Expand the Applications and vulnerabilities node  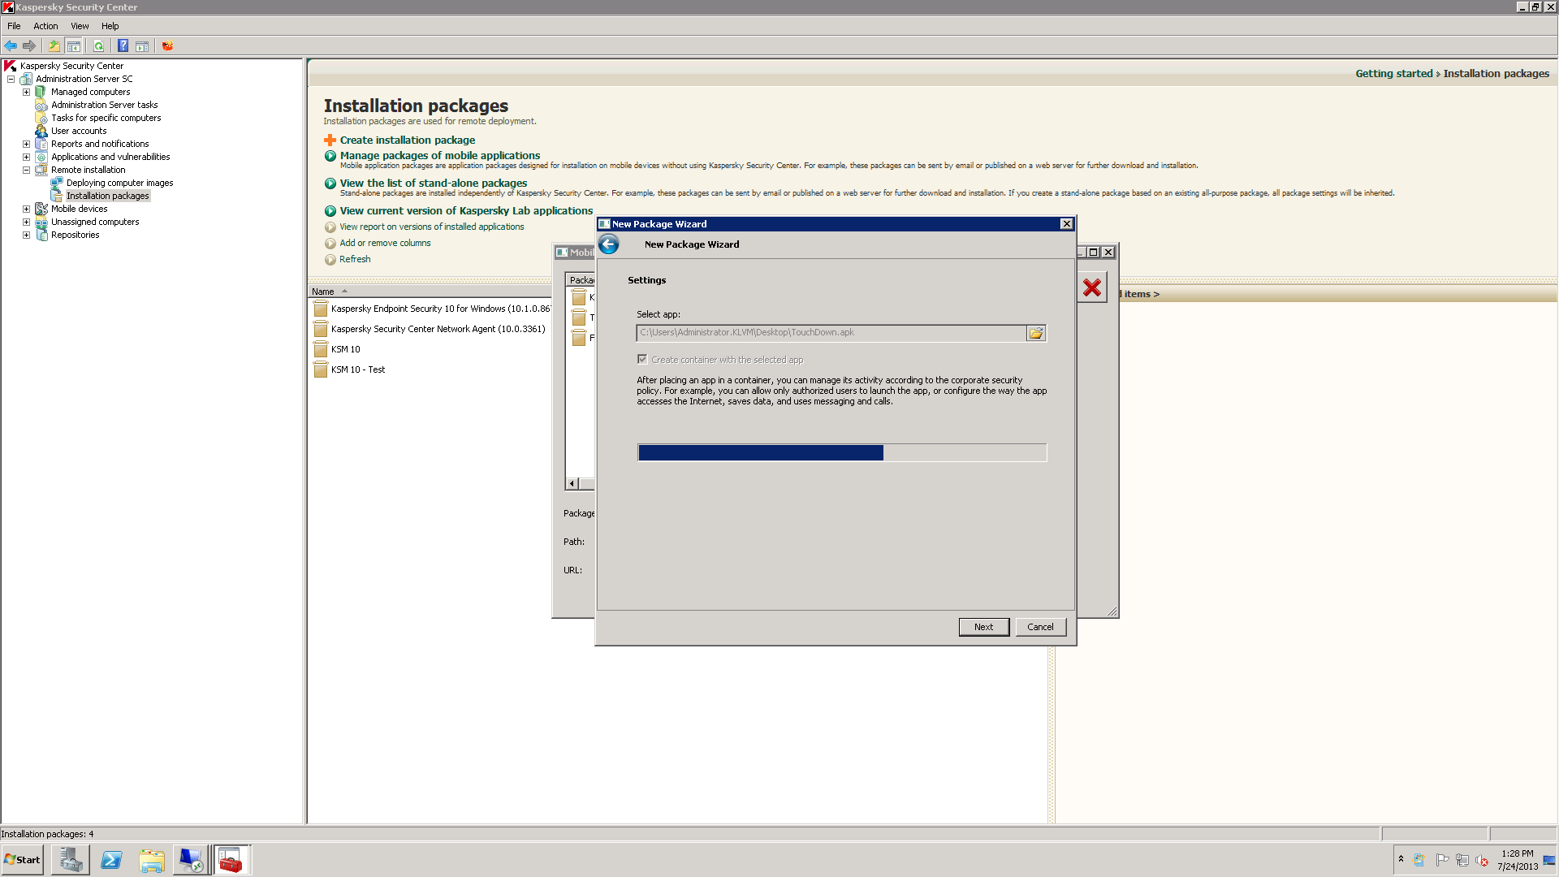[26, 157]
